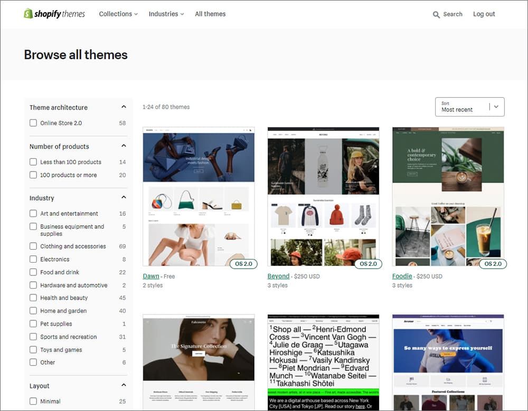
Task: Check Home and garden filter
Action: 33,311
